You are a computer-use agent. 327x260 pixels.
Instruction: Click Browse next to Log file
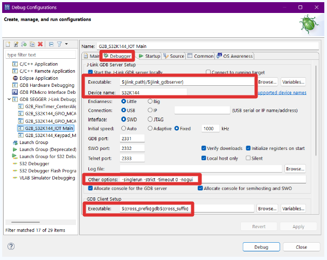295,169
